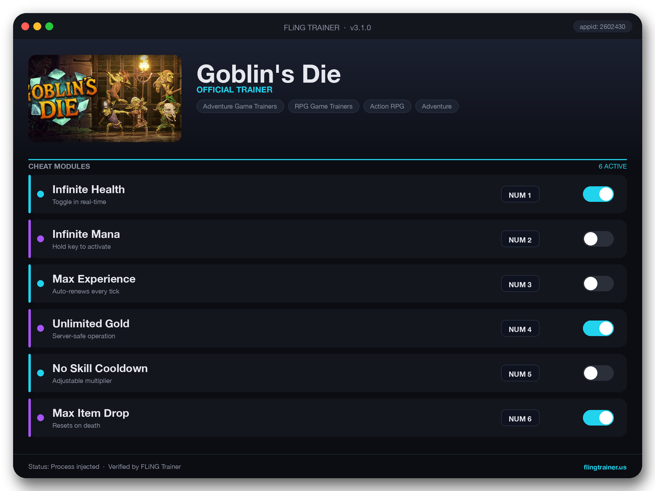The width and height of the screenshot is (655, 491).
Task: Click the Infinite Health title
Action: (88, 189)
